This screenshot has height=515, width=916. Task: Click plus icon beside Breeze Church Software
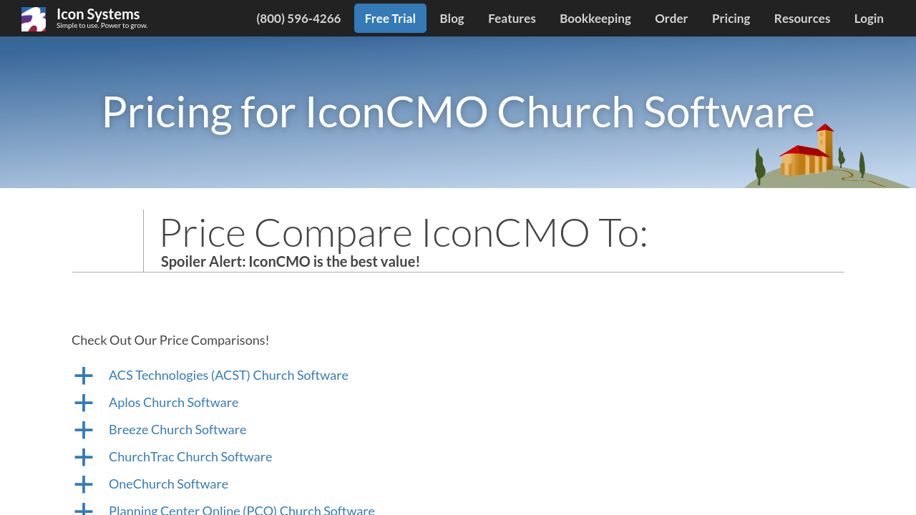point(84,430)
